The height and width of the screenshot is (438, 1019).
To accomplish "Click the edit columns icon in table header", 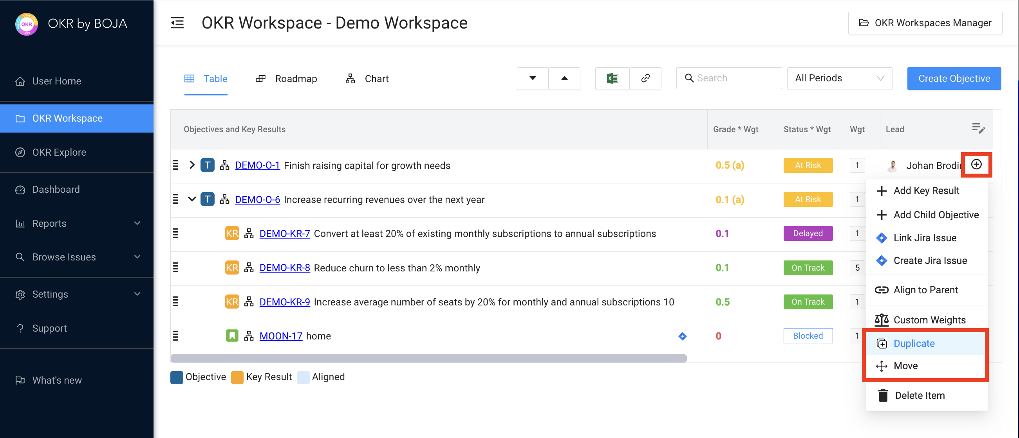I will (978, 128).
